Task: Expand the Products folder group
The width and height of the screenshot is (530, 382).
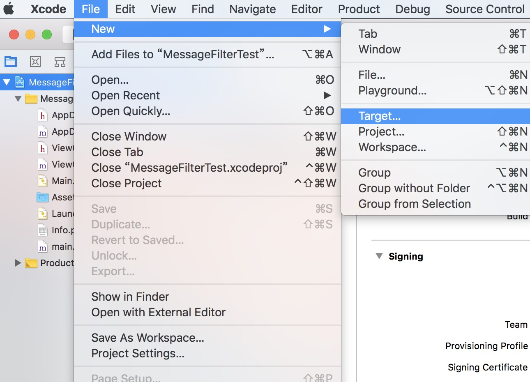Action: click(18, 263)
